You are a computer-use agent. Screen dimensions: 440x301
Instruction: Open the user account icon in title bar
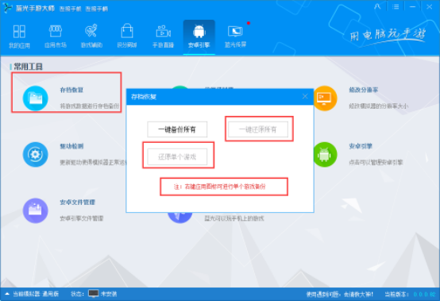[x=378, y=6]
